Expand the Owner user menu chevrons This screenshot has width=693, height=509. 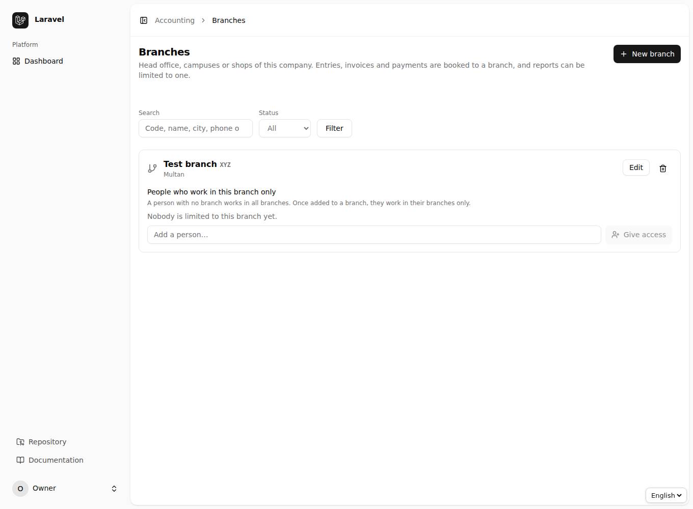pos(114,489)
